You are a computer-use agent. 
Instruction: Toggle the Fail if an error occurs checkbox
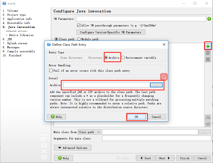[51, 71]
